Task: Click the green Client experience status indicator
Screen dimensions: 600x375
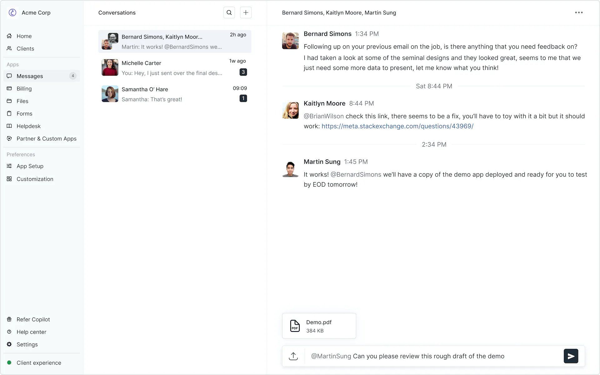Action: tap(9, 362)
